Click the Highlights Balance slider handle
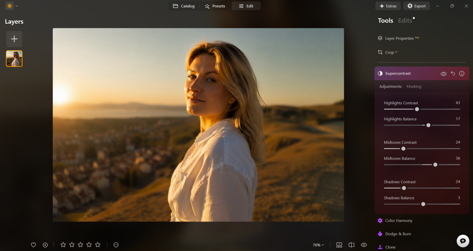 point(428,125)
